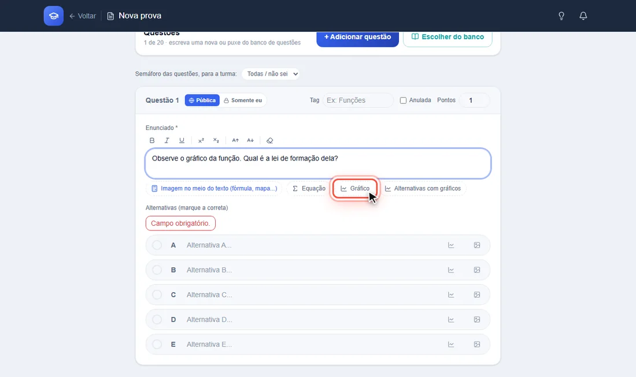Add an image to Alternativa B
Image resolution: width=636 pixels, height=377 pixels.
pyautogui.click(x=477, y=270)
